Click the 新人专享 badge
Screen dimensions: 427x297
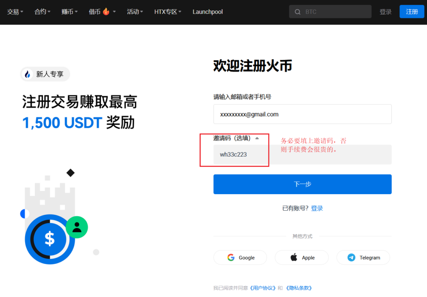click(x=45, y=74)
